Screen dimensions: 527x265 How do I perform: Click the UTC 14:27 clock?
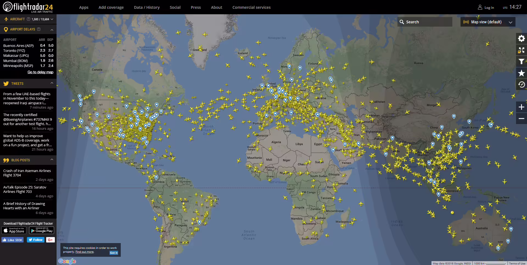pos(512,7)
